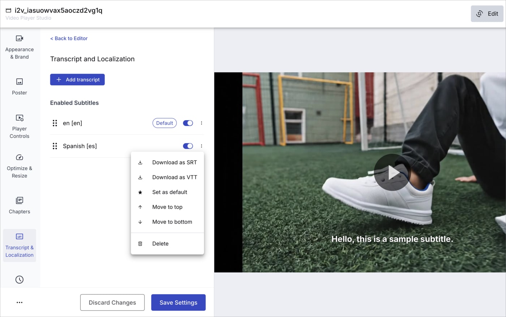The width and height of the screenshot is (506, 317).
Task: Open the options menu for en [en]
Action: click(201, 123)
